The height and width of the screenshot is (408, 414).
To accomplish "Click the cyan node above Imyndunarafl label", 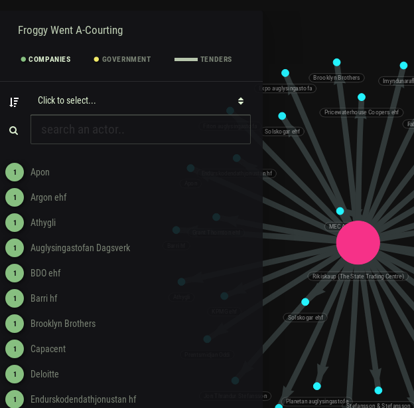I will (403, 65).
